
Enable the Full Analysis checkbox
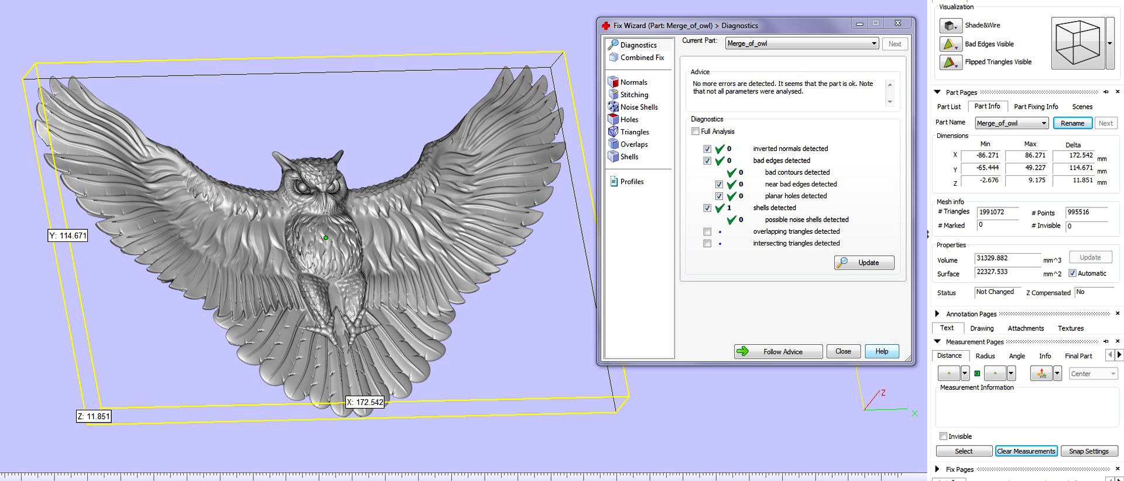695,132
